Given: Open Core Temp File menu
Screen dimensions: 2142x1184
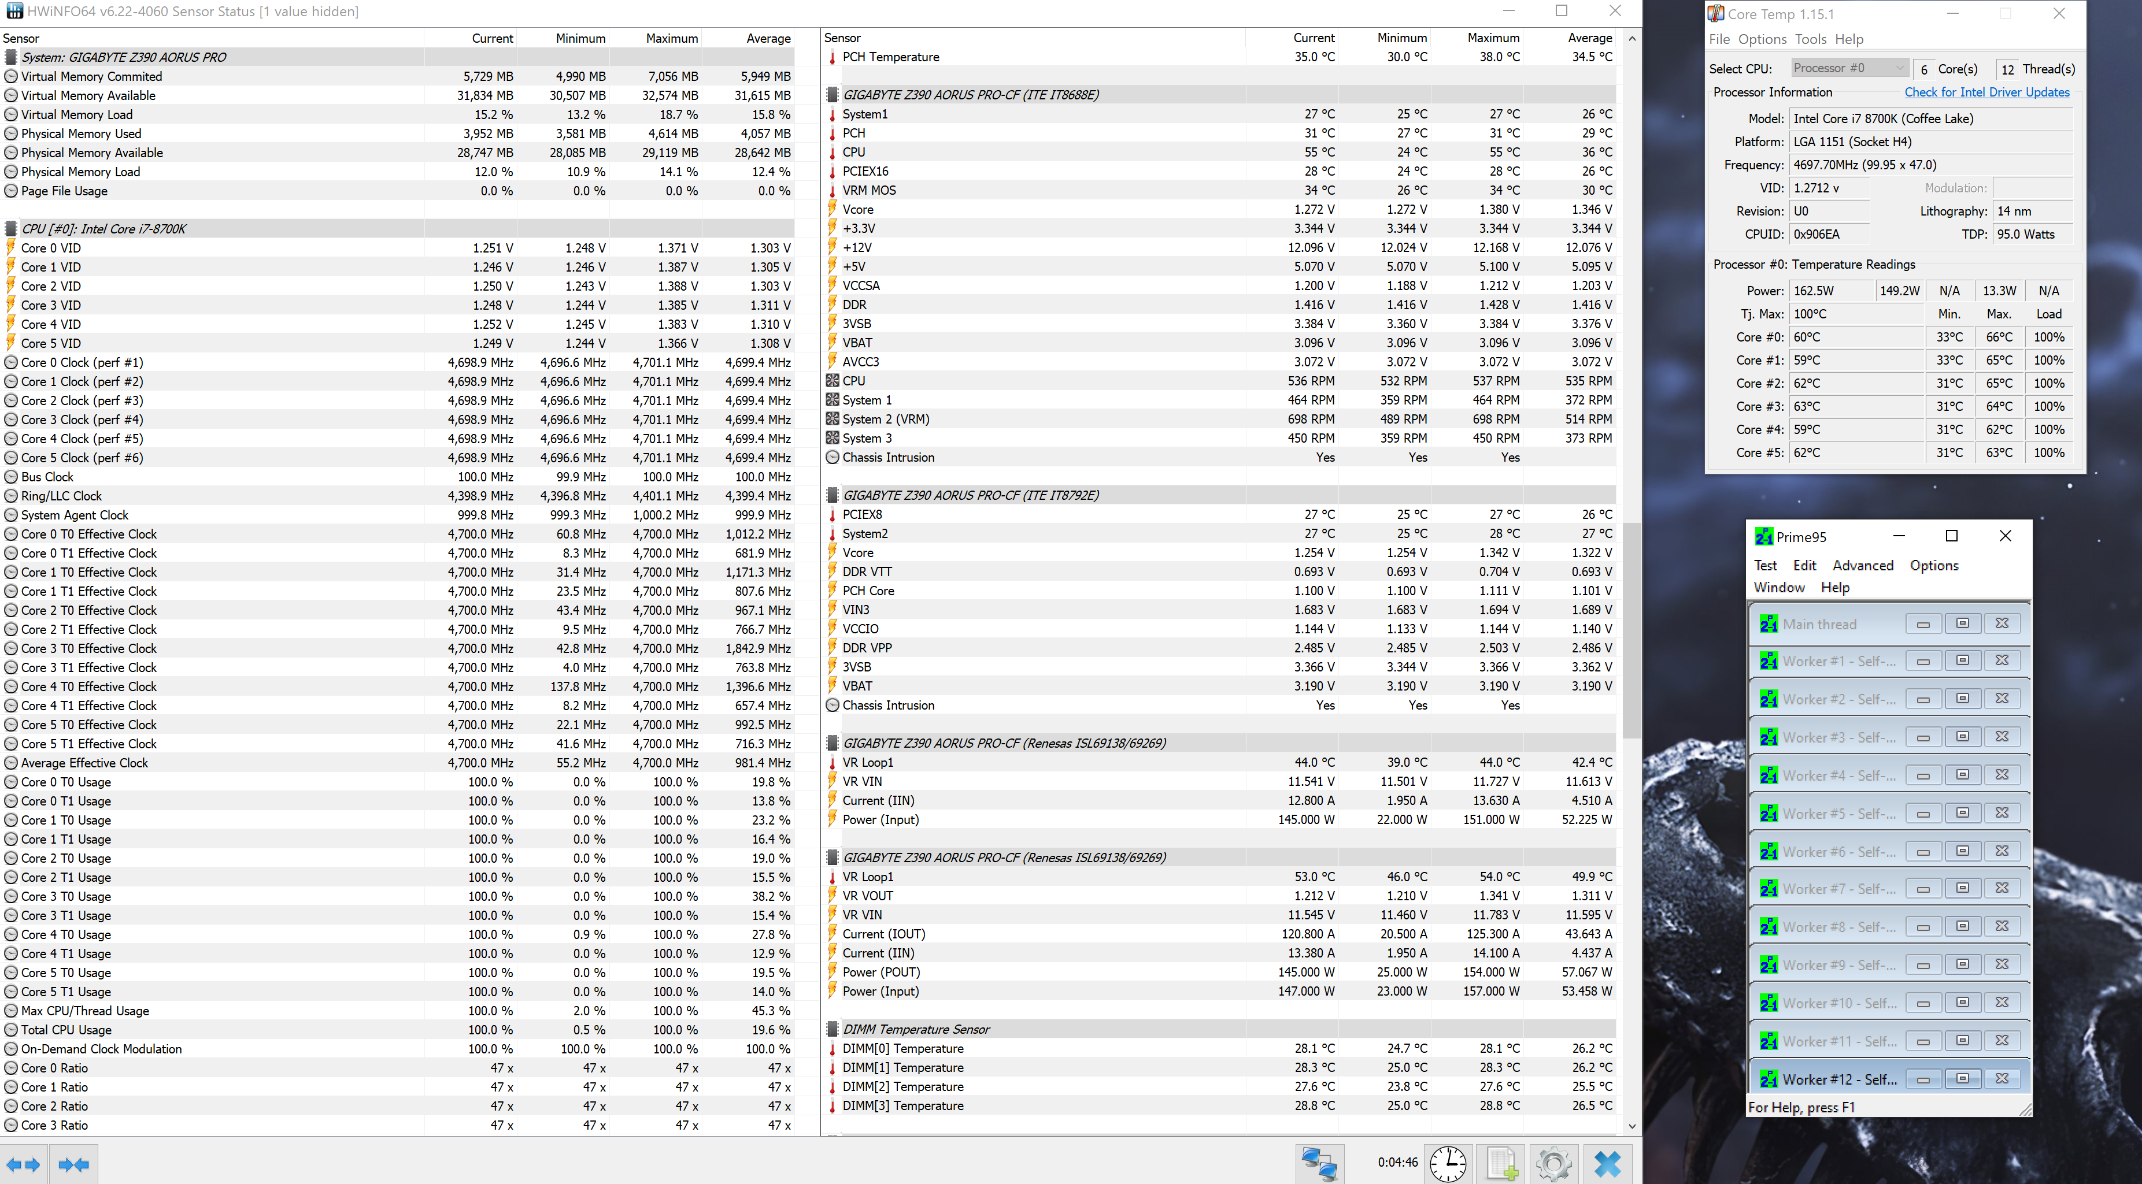Looking at the screenshot, I should tap(1719, 39).
